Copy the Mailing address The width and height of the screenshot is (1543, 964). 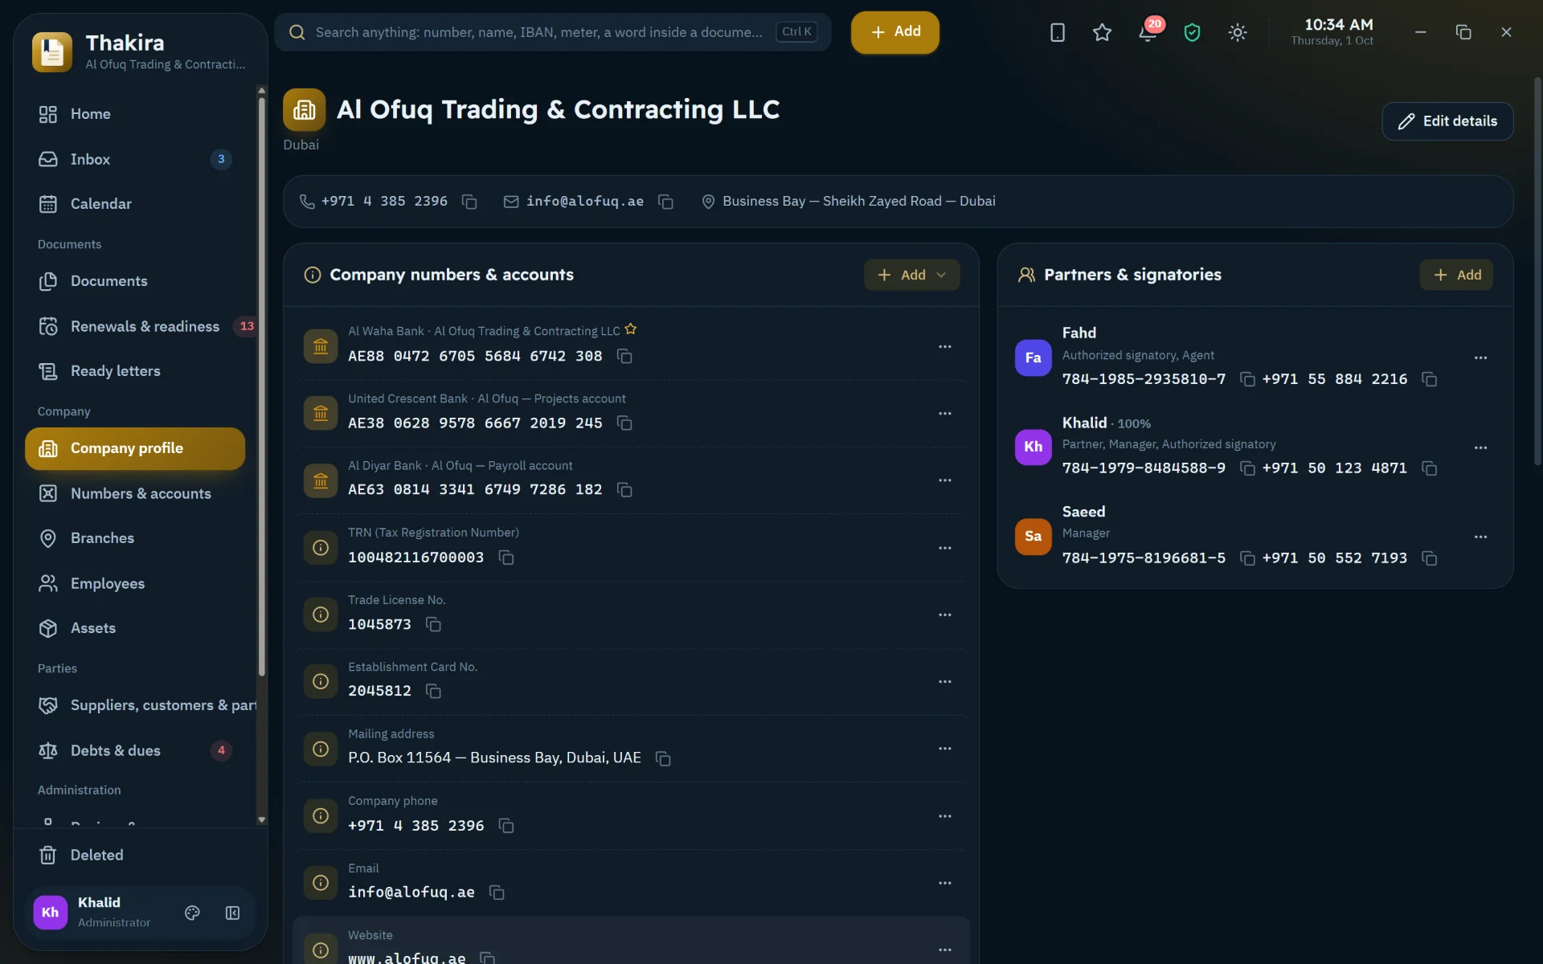pyautogui.click(x=663, y=758)
